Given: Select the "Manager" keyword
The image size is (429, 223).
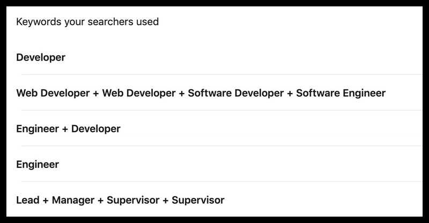Looking at the screenshot, I should pos(73,200).
